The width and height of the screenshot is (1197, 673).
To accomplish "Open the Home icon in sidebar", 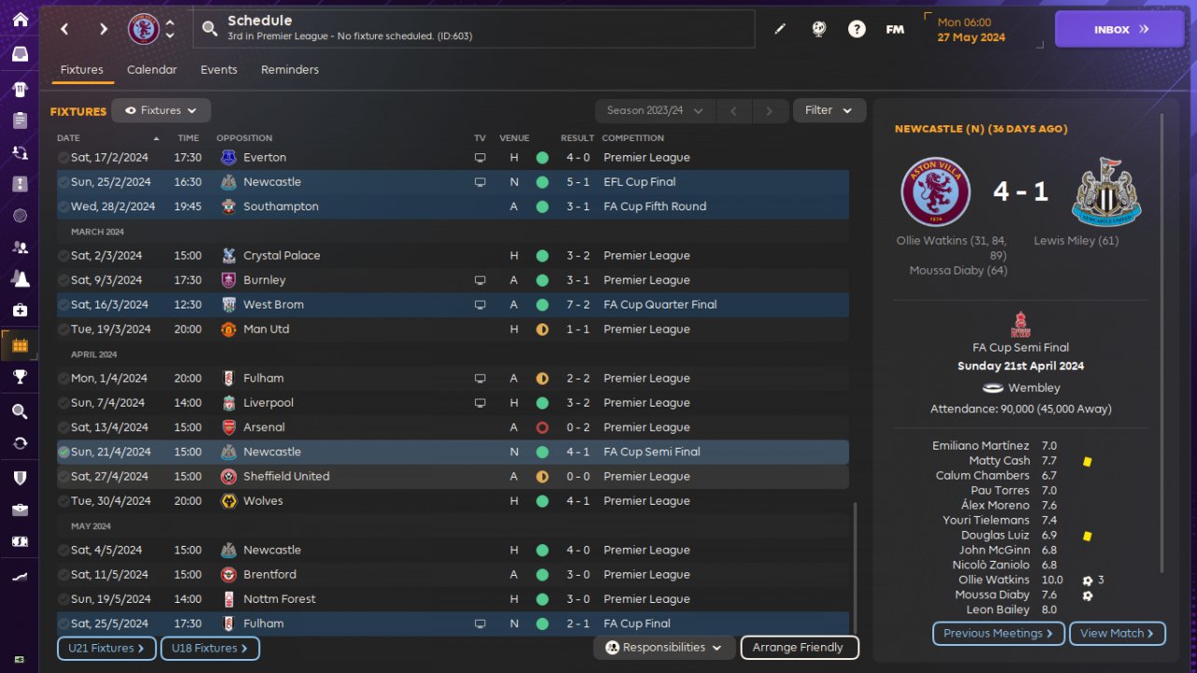I will tap(20, 20).
